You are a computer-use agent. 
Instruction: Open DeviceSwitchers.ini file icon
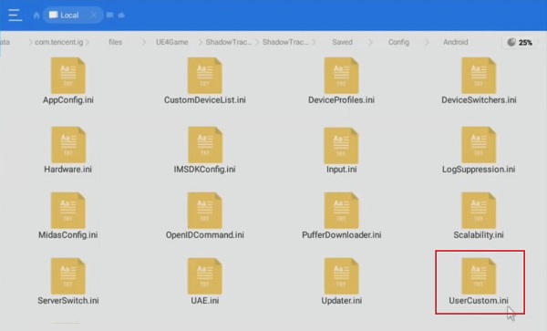[x=479, y=76]
